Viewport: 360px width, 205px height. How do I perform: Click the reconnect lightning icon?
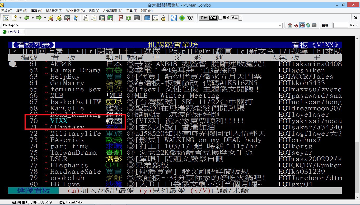pos(59,18)
